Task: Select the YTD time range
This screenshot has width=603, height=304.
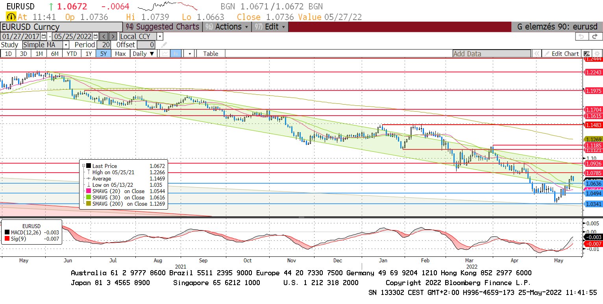Action: (x=72, y=53)
